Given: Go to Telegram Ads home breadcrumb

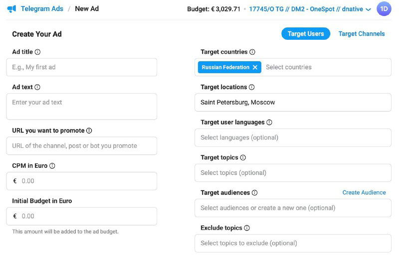Looking at the screenshot, I should click(41, 9).
